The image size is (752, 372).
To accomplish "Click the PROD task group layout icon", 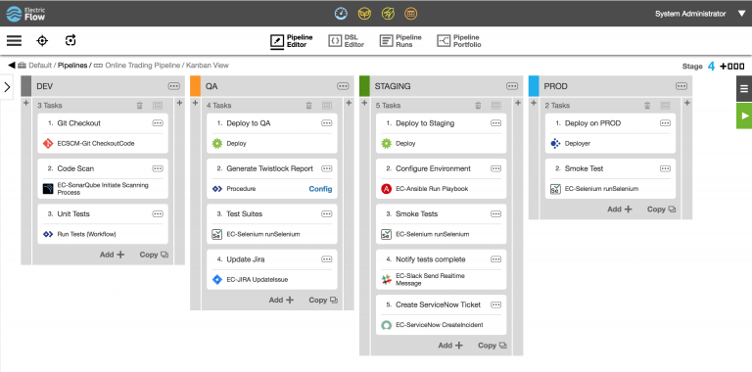I will 665,106.
